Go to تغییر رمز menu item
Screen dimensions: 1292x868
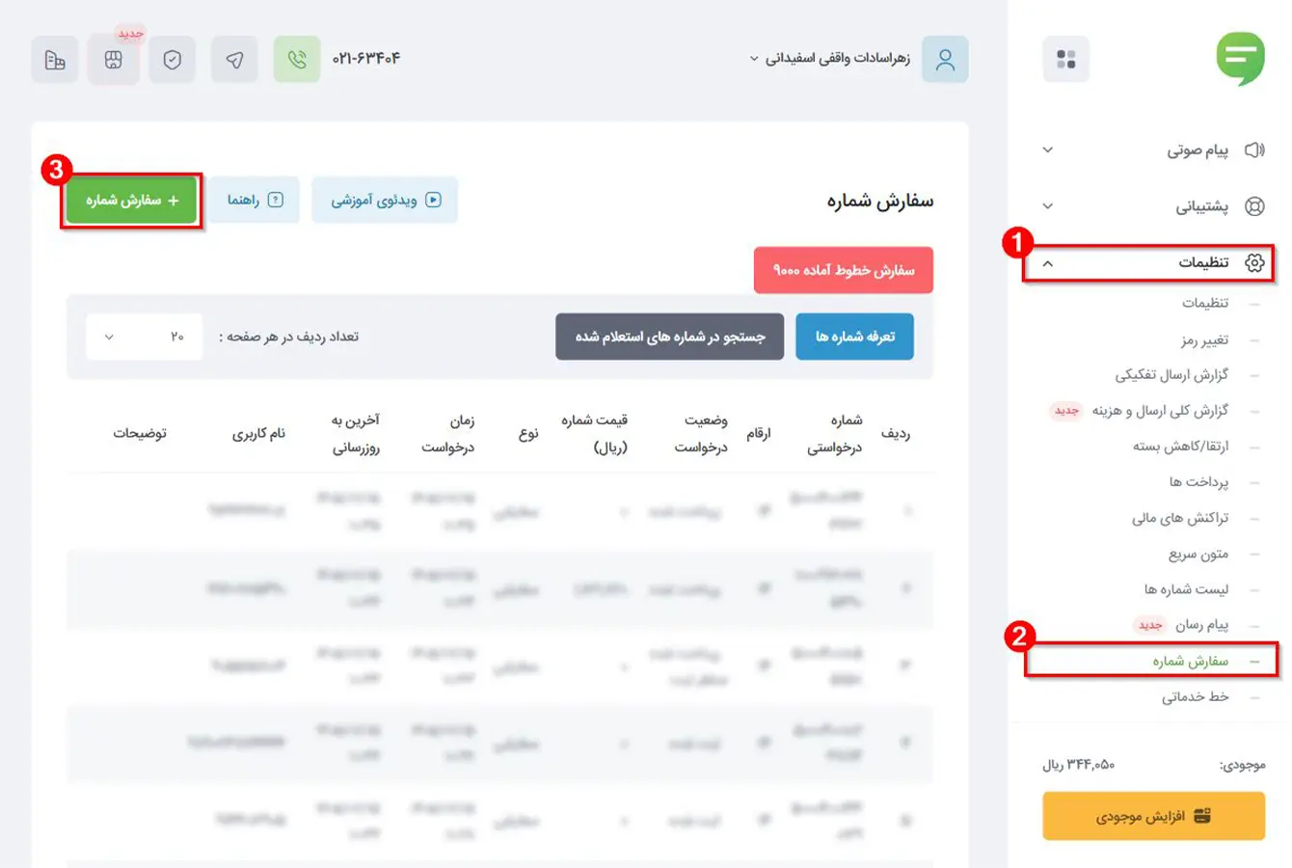tap(1204, 339)
